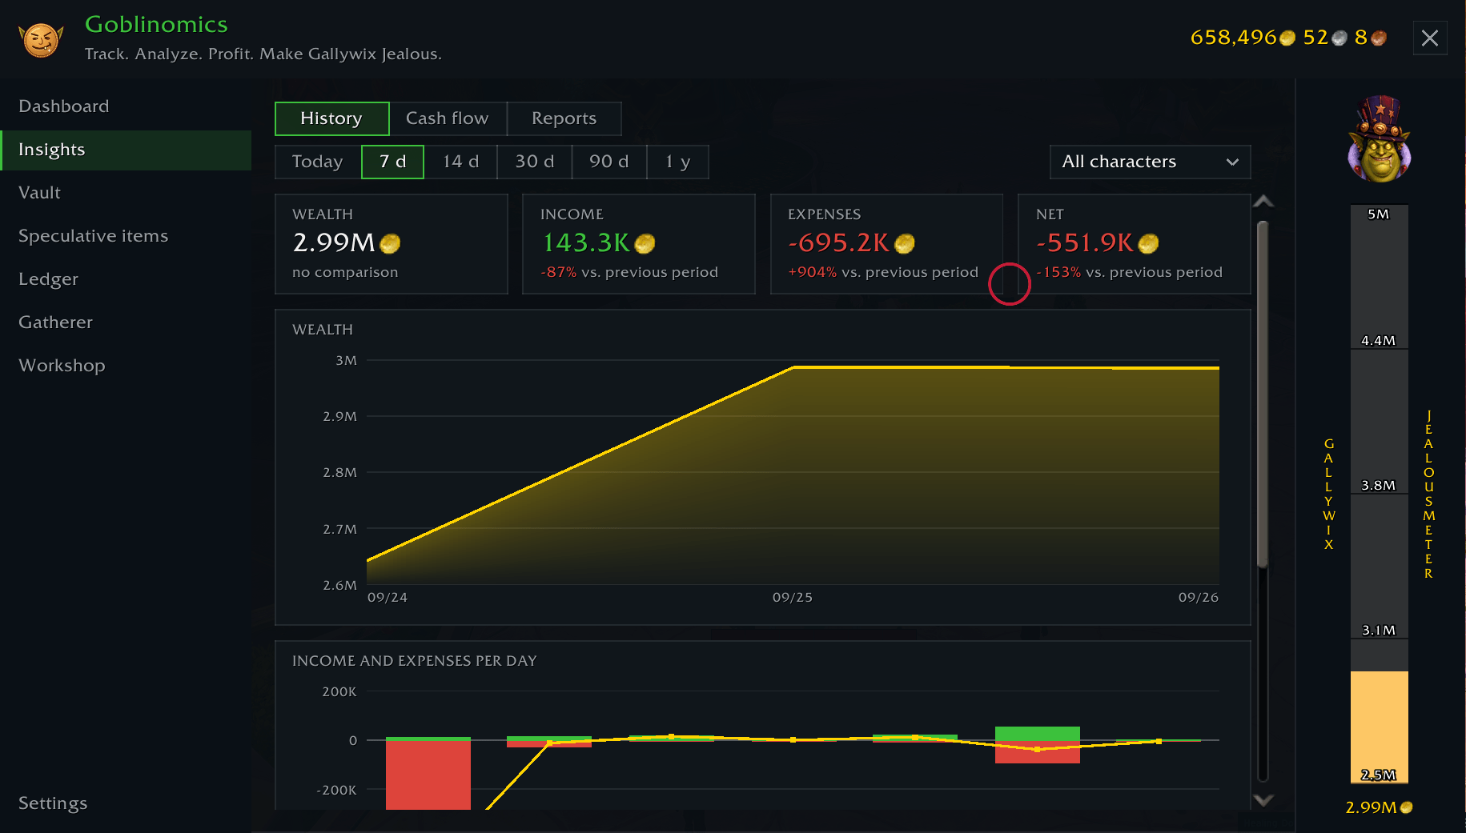Click the Gallywix goblin portrait icon
The width and height of the screenshot is (1466, 833).
[1379, 139]
